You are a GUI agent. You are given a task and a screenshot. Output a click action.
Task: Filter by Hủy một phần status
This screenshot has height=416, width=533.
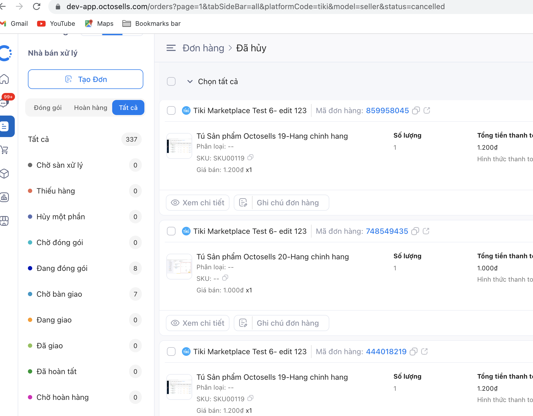pos(85,217)
